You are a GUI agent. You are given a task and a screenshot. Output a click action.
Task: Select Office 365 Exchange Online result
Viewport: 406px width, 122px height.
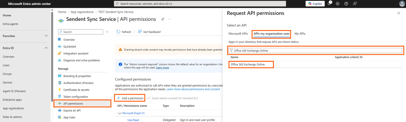[x=248, y=64]
